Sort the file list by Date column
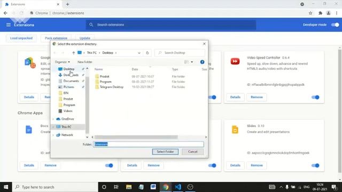The image size is (342, 192). (x=135, y=69)
